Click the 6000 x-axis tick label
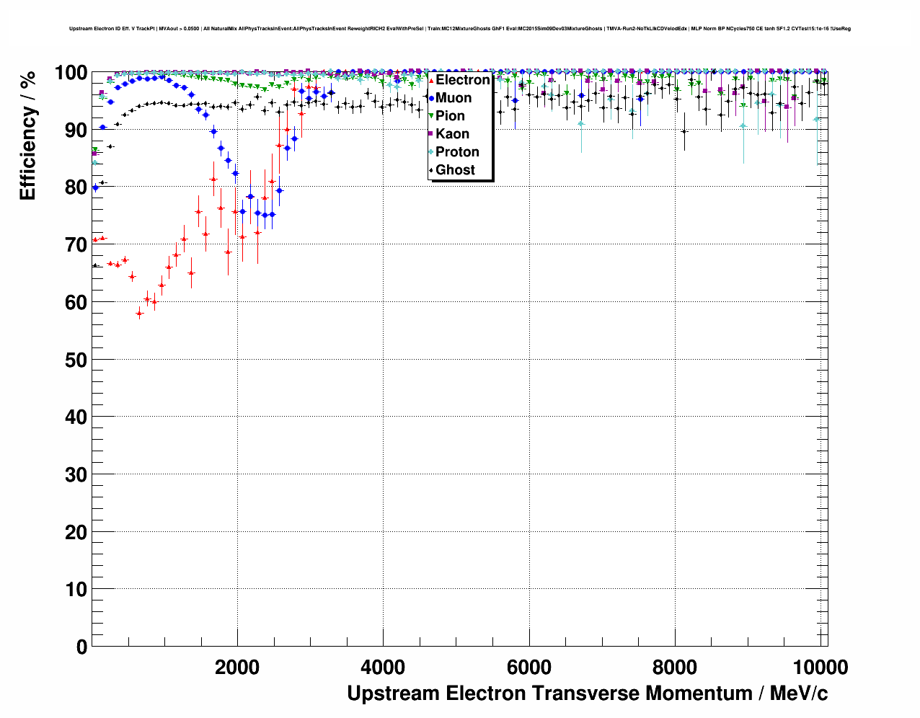Screen dimensions: 920x718 pos(529,668)
